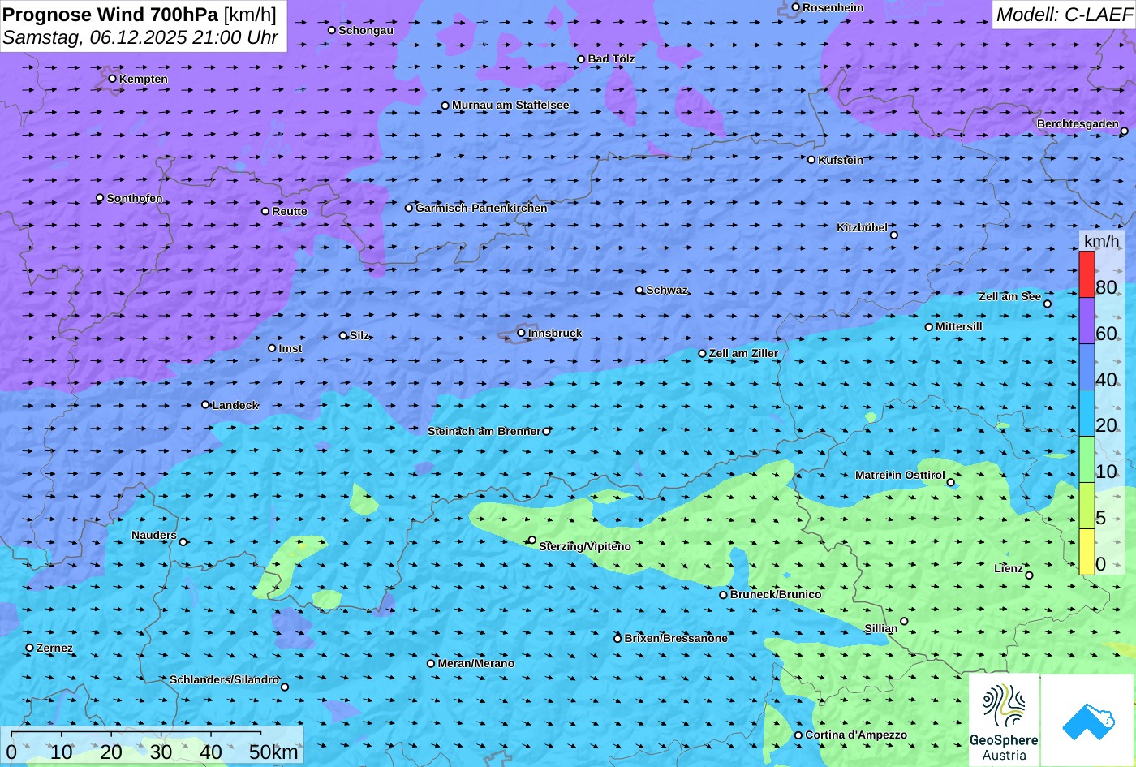The image size is (1136, 767).
Task: Click the blue cloud app logo
Action: 1088,721
